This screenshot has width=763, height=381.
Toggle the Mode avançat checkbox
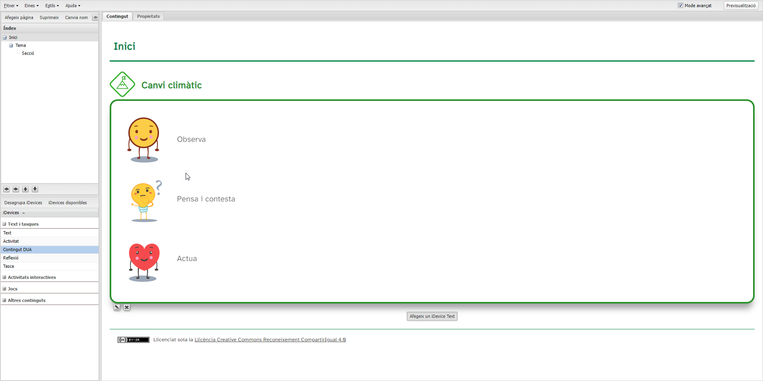pyautogui.click(x=680, y=6)
